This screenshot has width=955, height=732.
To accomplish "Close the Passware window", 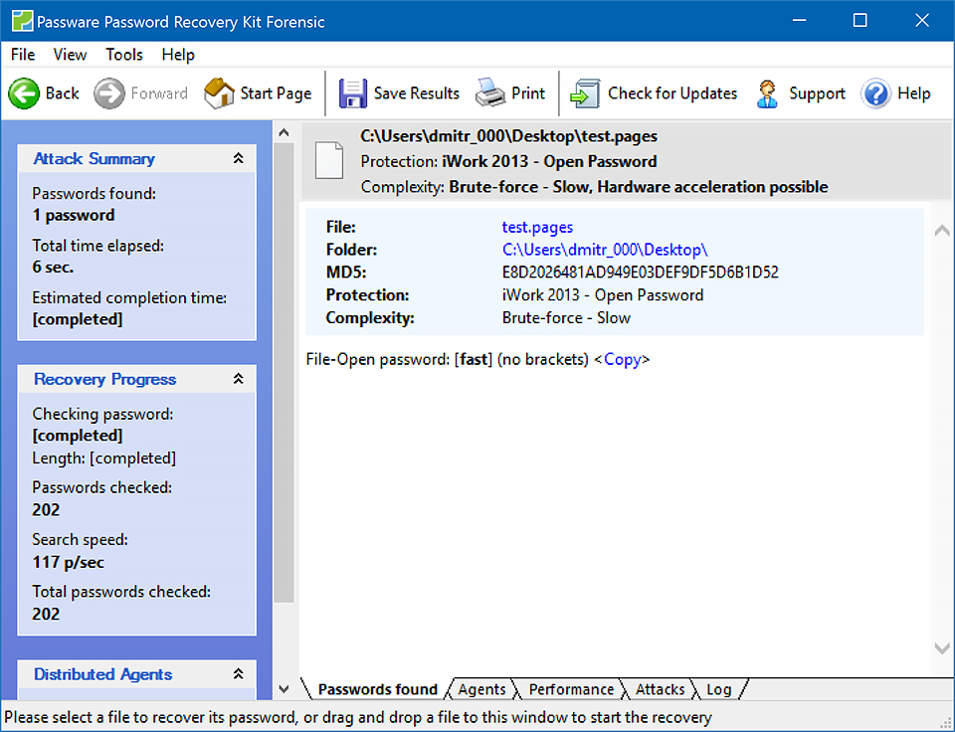I will [x=922, y=21].
